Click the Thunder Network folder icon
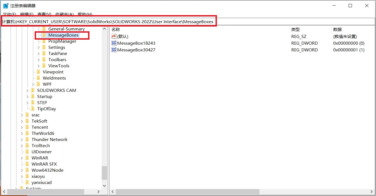This screenshot has width=376, height=196. (x=27, y=139)
